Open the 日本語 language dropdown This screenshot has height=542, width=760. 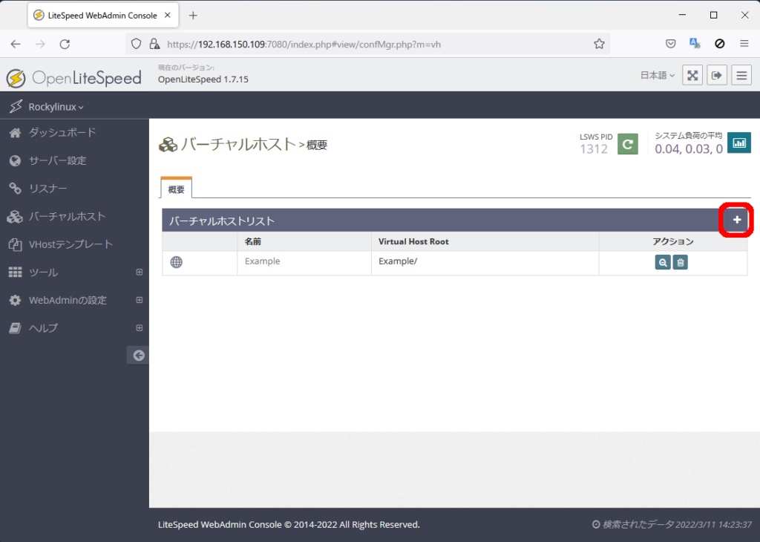pyautogui.click(x=658, y=75)
